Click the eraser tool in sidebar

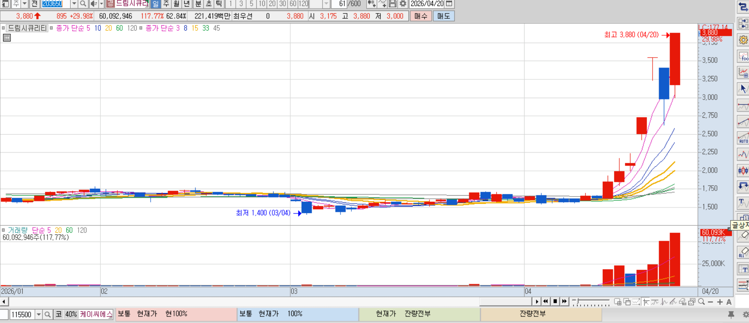click(743, 236)
